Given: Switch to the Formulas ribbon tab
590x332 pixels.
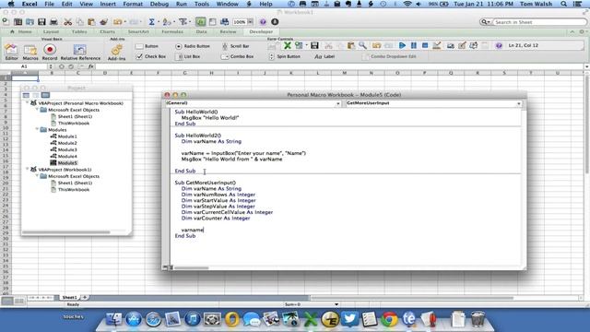Looking at the screenshot, I should click(172, 31).
